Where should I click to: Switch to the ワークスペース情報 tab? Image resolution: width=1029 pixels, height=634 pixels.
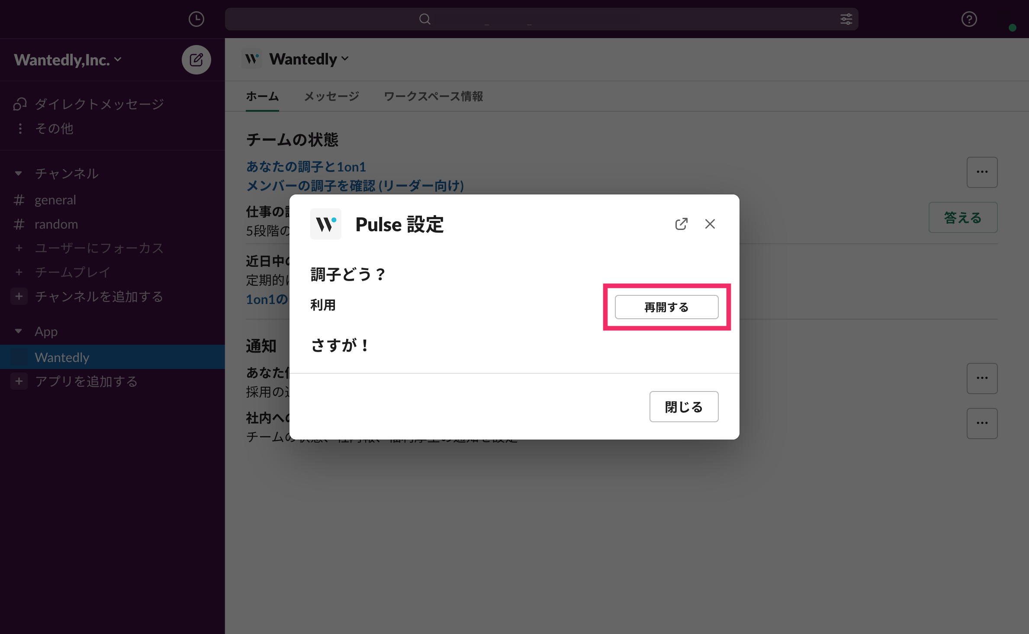434,96
